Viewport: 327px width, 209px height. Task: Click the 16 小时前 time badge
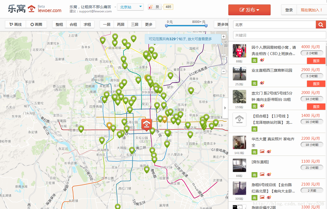coord(312,122)
